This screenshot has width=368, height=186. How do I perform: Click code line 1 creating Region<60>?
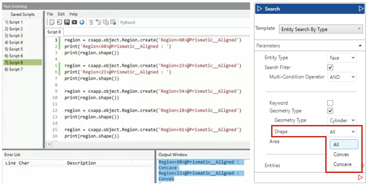[153, 40]
